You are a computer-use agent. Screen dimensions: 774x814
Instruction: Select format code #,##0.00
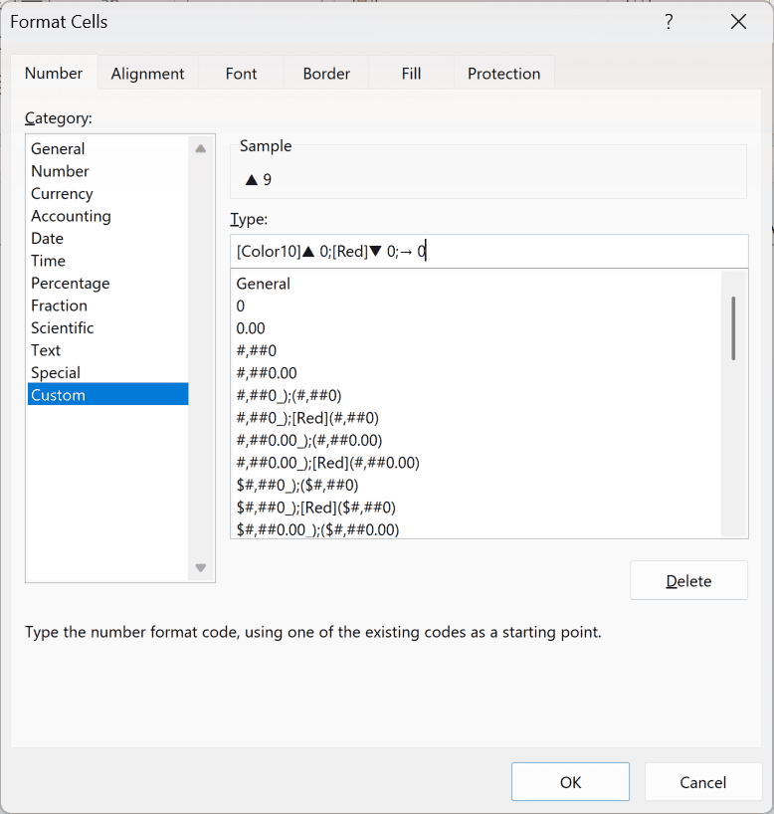pyautogui.click(x=476, y=373)
